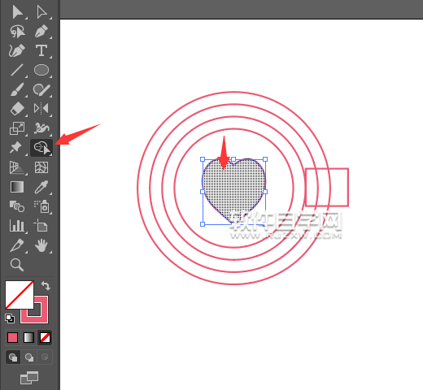Click the pink stroke color box
The height and width of the screenshot is (390, 423).
point(41,315)
